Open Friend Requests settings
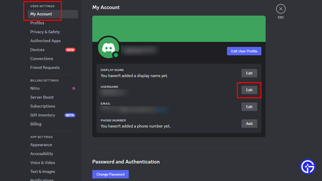 [45, 68]
